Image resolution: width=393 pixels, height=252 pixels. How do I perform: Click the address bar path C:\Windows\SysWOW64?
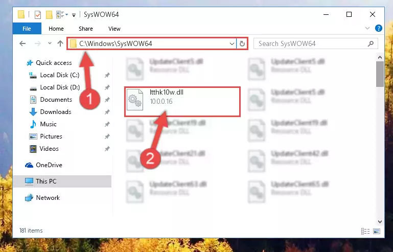coord(115,43)
